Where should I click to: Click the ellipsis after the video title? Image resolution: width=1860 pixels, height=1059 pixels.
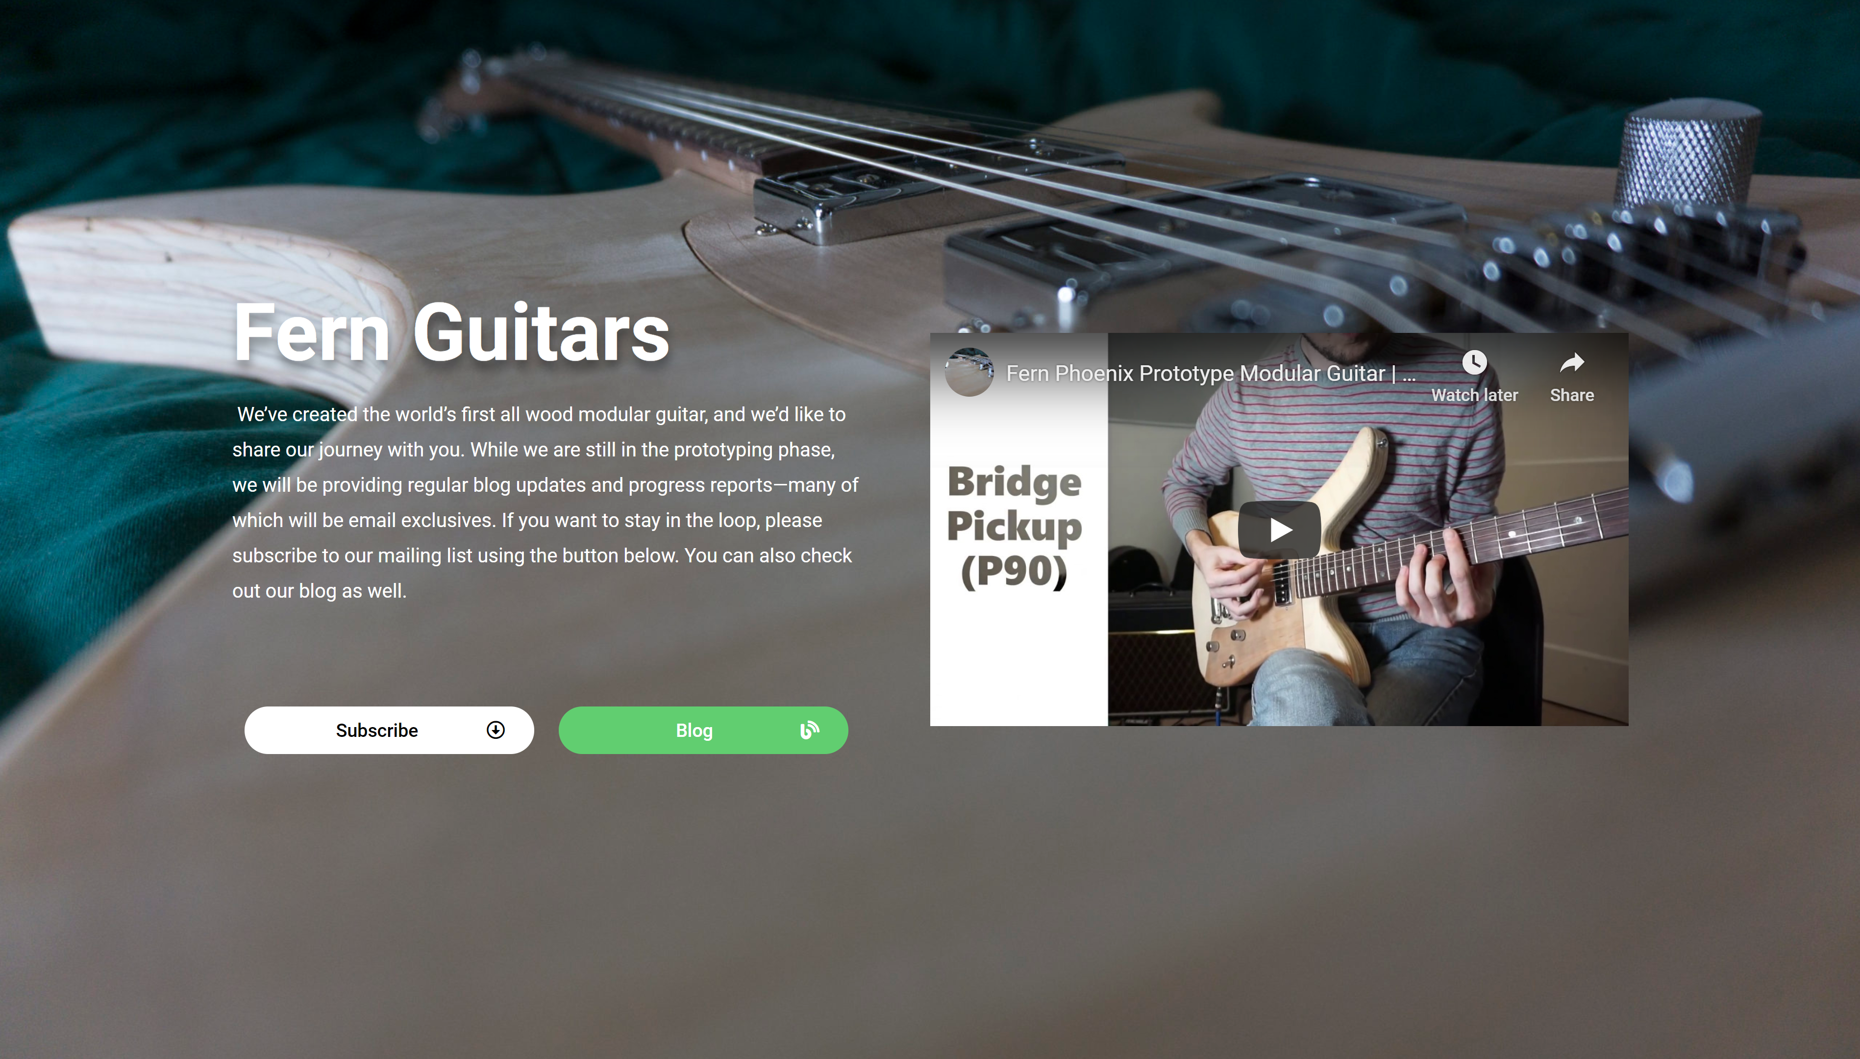click(x=1409, y=374)
